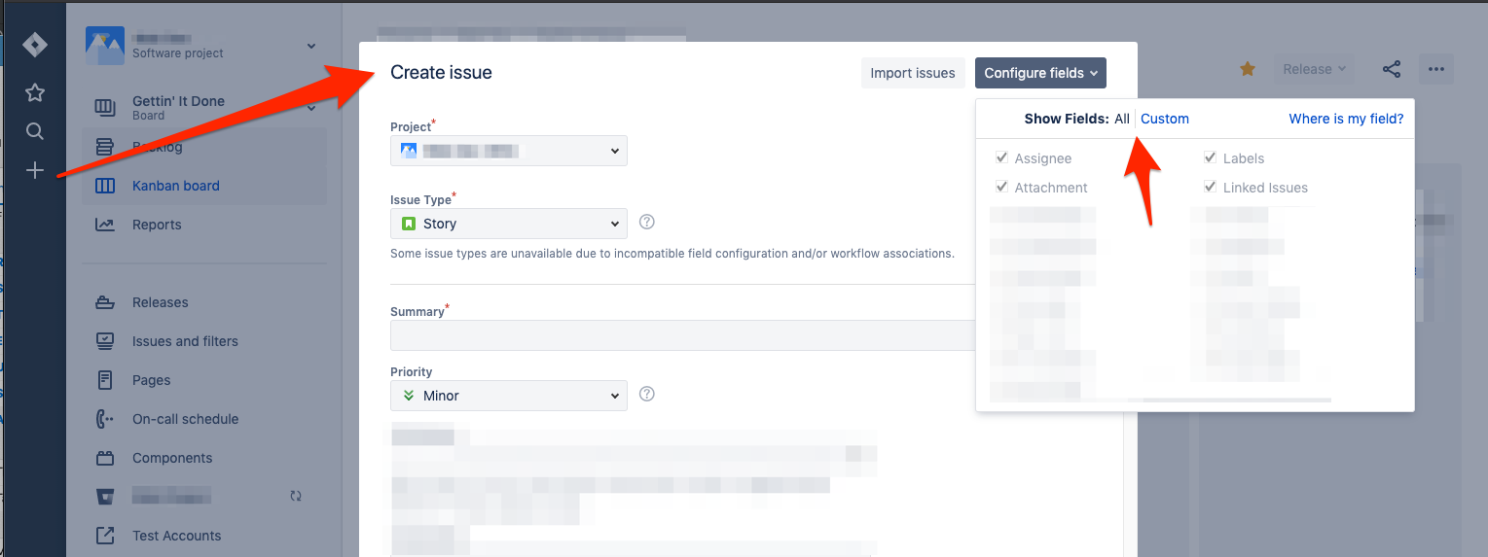The image size is (1488, 557).
Task: Show All fields in Configure fields
Action: [1122, 119]
